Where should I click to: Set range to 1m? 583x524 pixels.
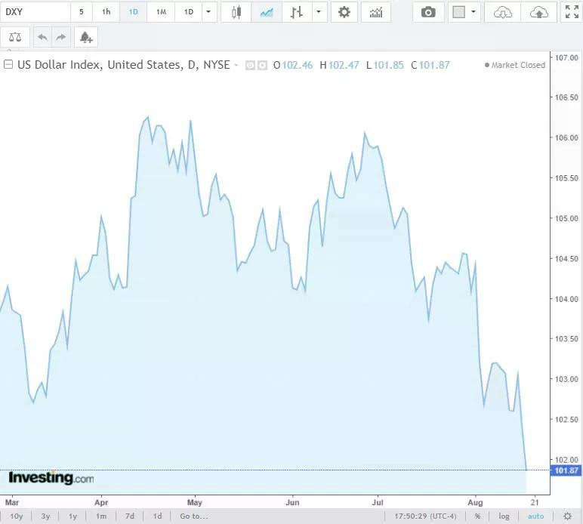click(100, 516)
